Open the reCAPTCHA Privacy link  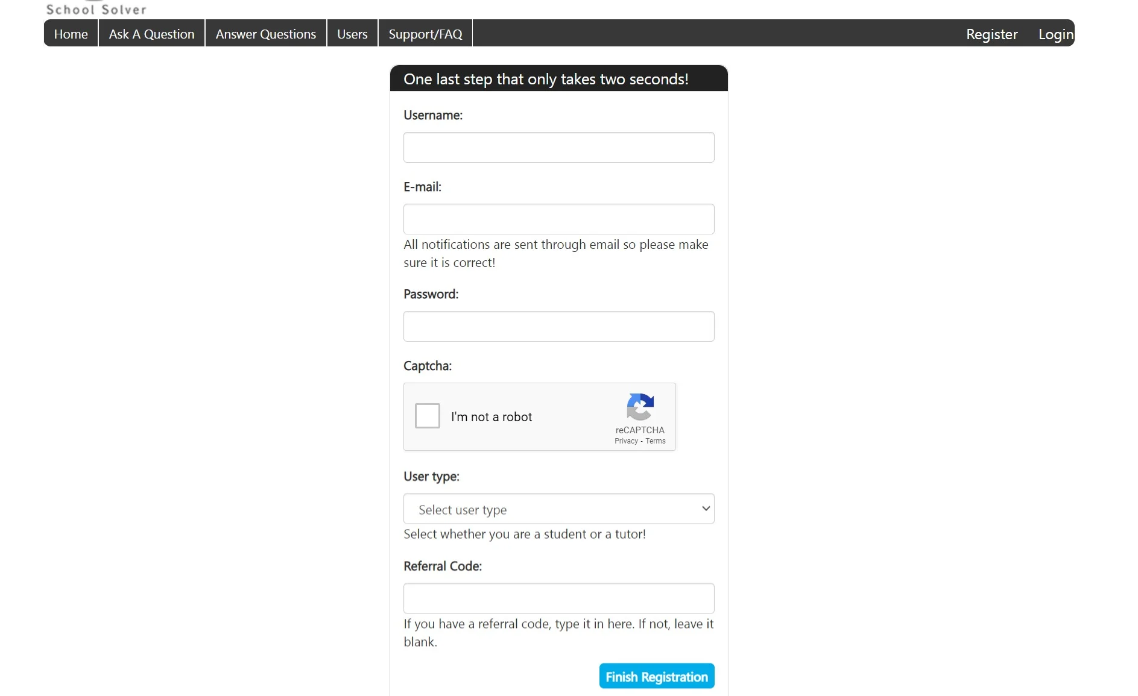point(626,441)
